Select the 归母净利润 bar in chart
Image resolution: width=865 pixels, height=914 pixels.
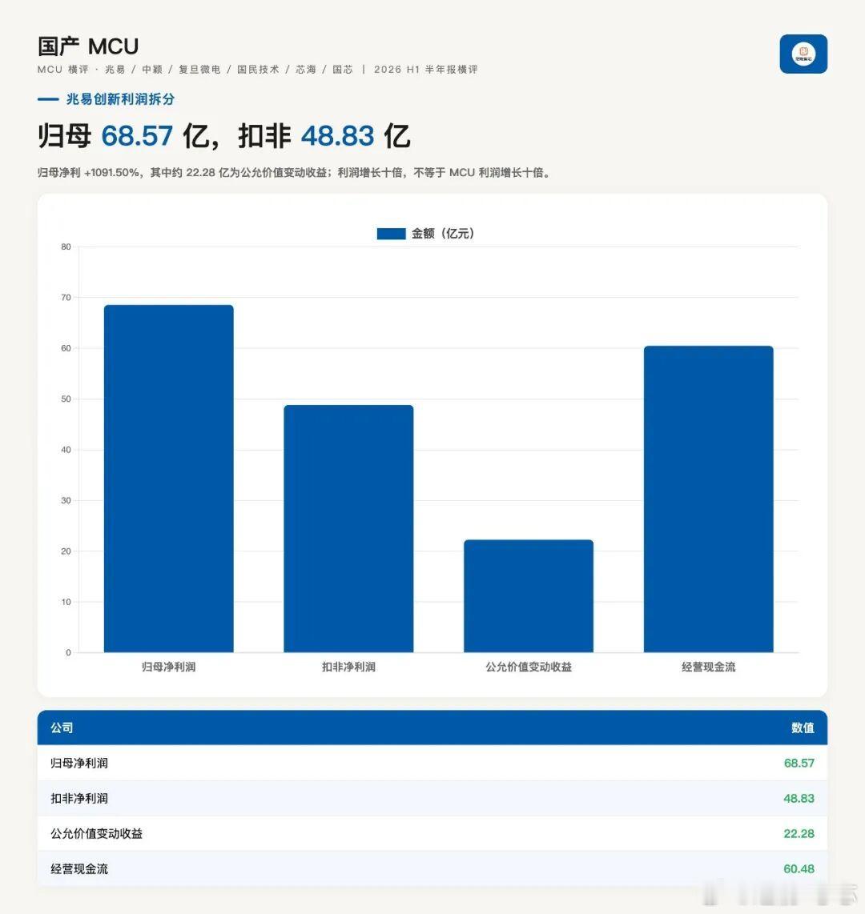(168, 479)
